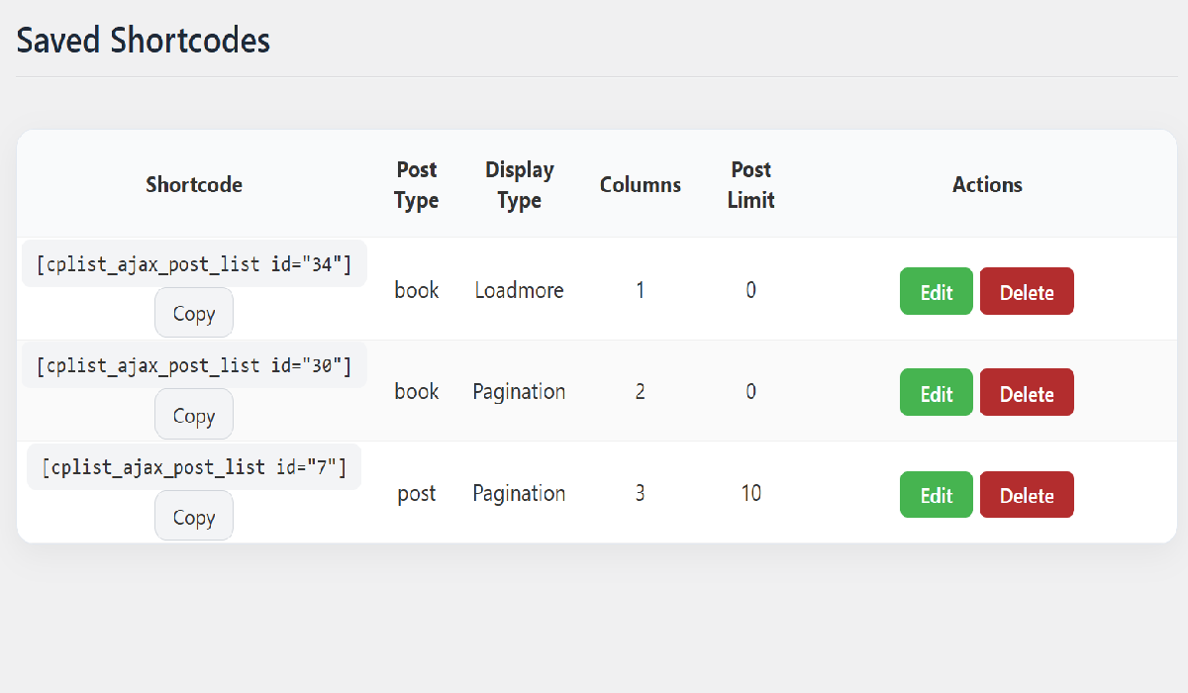Click the Saved Shortcodes page title
This screenshot has width=1188, height=693.
tap(143, 41)
